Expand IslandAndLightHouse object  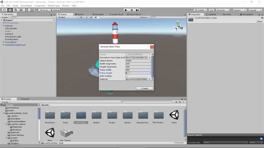coord(4,45)
